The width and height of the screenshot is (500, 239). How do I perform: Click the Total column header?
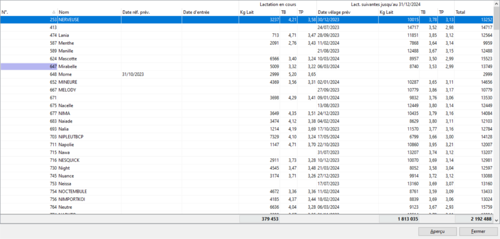pos(474,12)
